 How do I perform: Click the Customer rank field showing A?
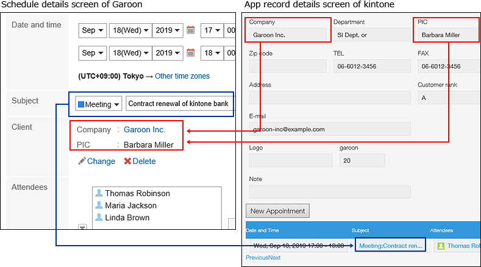(x=449, y=98)
